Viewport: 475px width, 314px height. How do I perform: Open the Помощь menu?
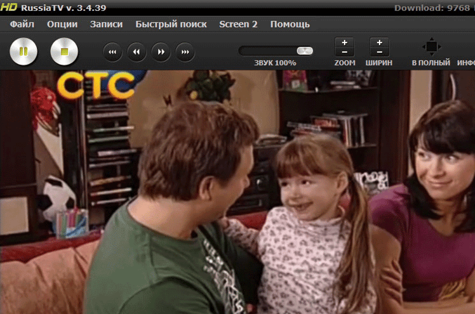click(x=290, y=24)
